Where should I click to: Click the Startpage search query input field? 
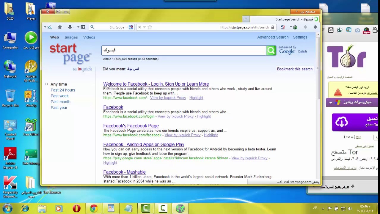(x=184, y=51)
